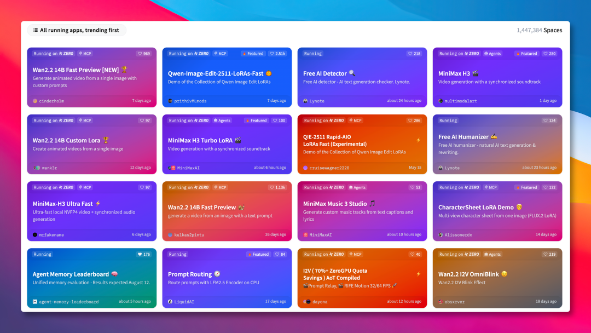Open the Wan2.2 14B Custom Lora space

coord(91,144)
